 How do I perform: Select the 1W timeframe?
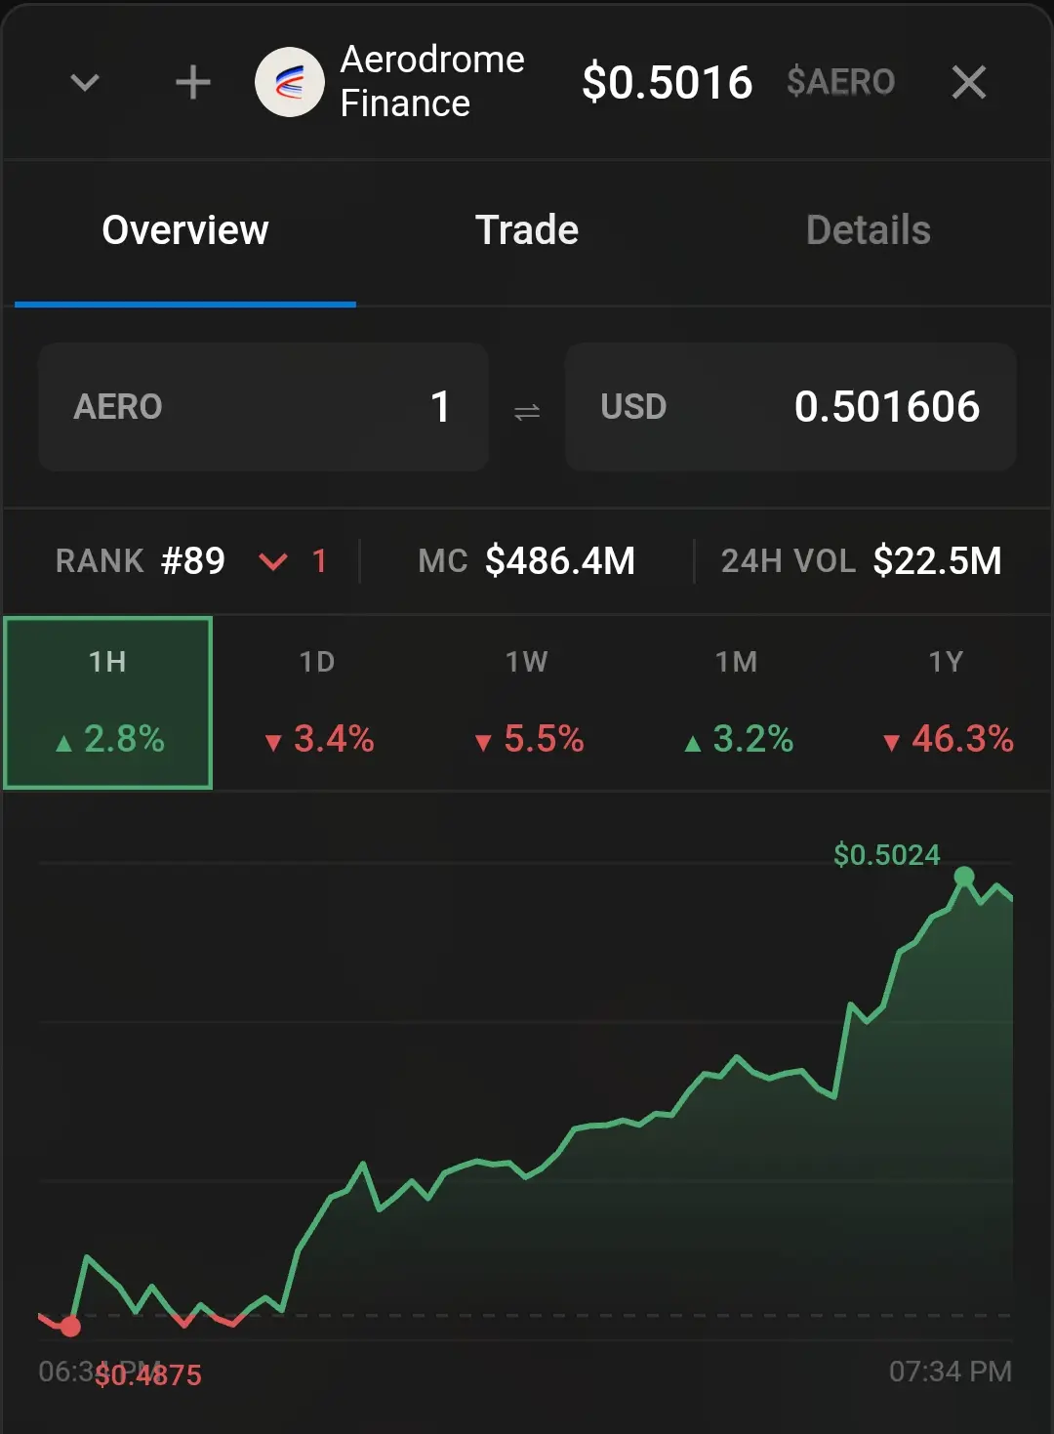(527, 702)
